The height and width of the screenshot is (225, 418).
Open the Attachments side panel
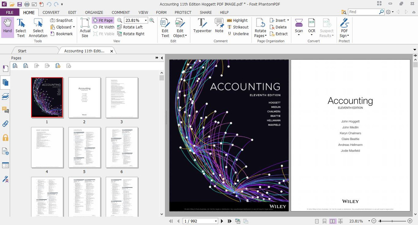[5, 124]
